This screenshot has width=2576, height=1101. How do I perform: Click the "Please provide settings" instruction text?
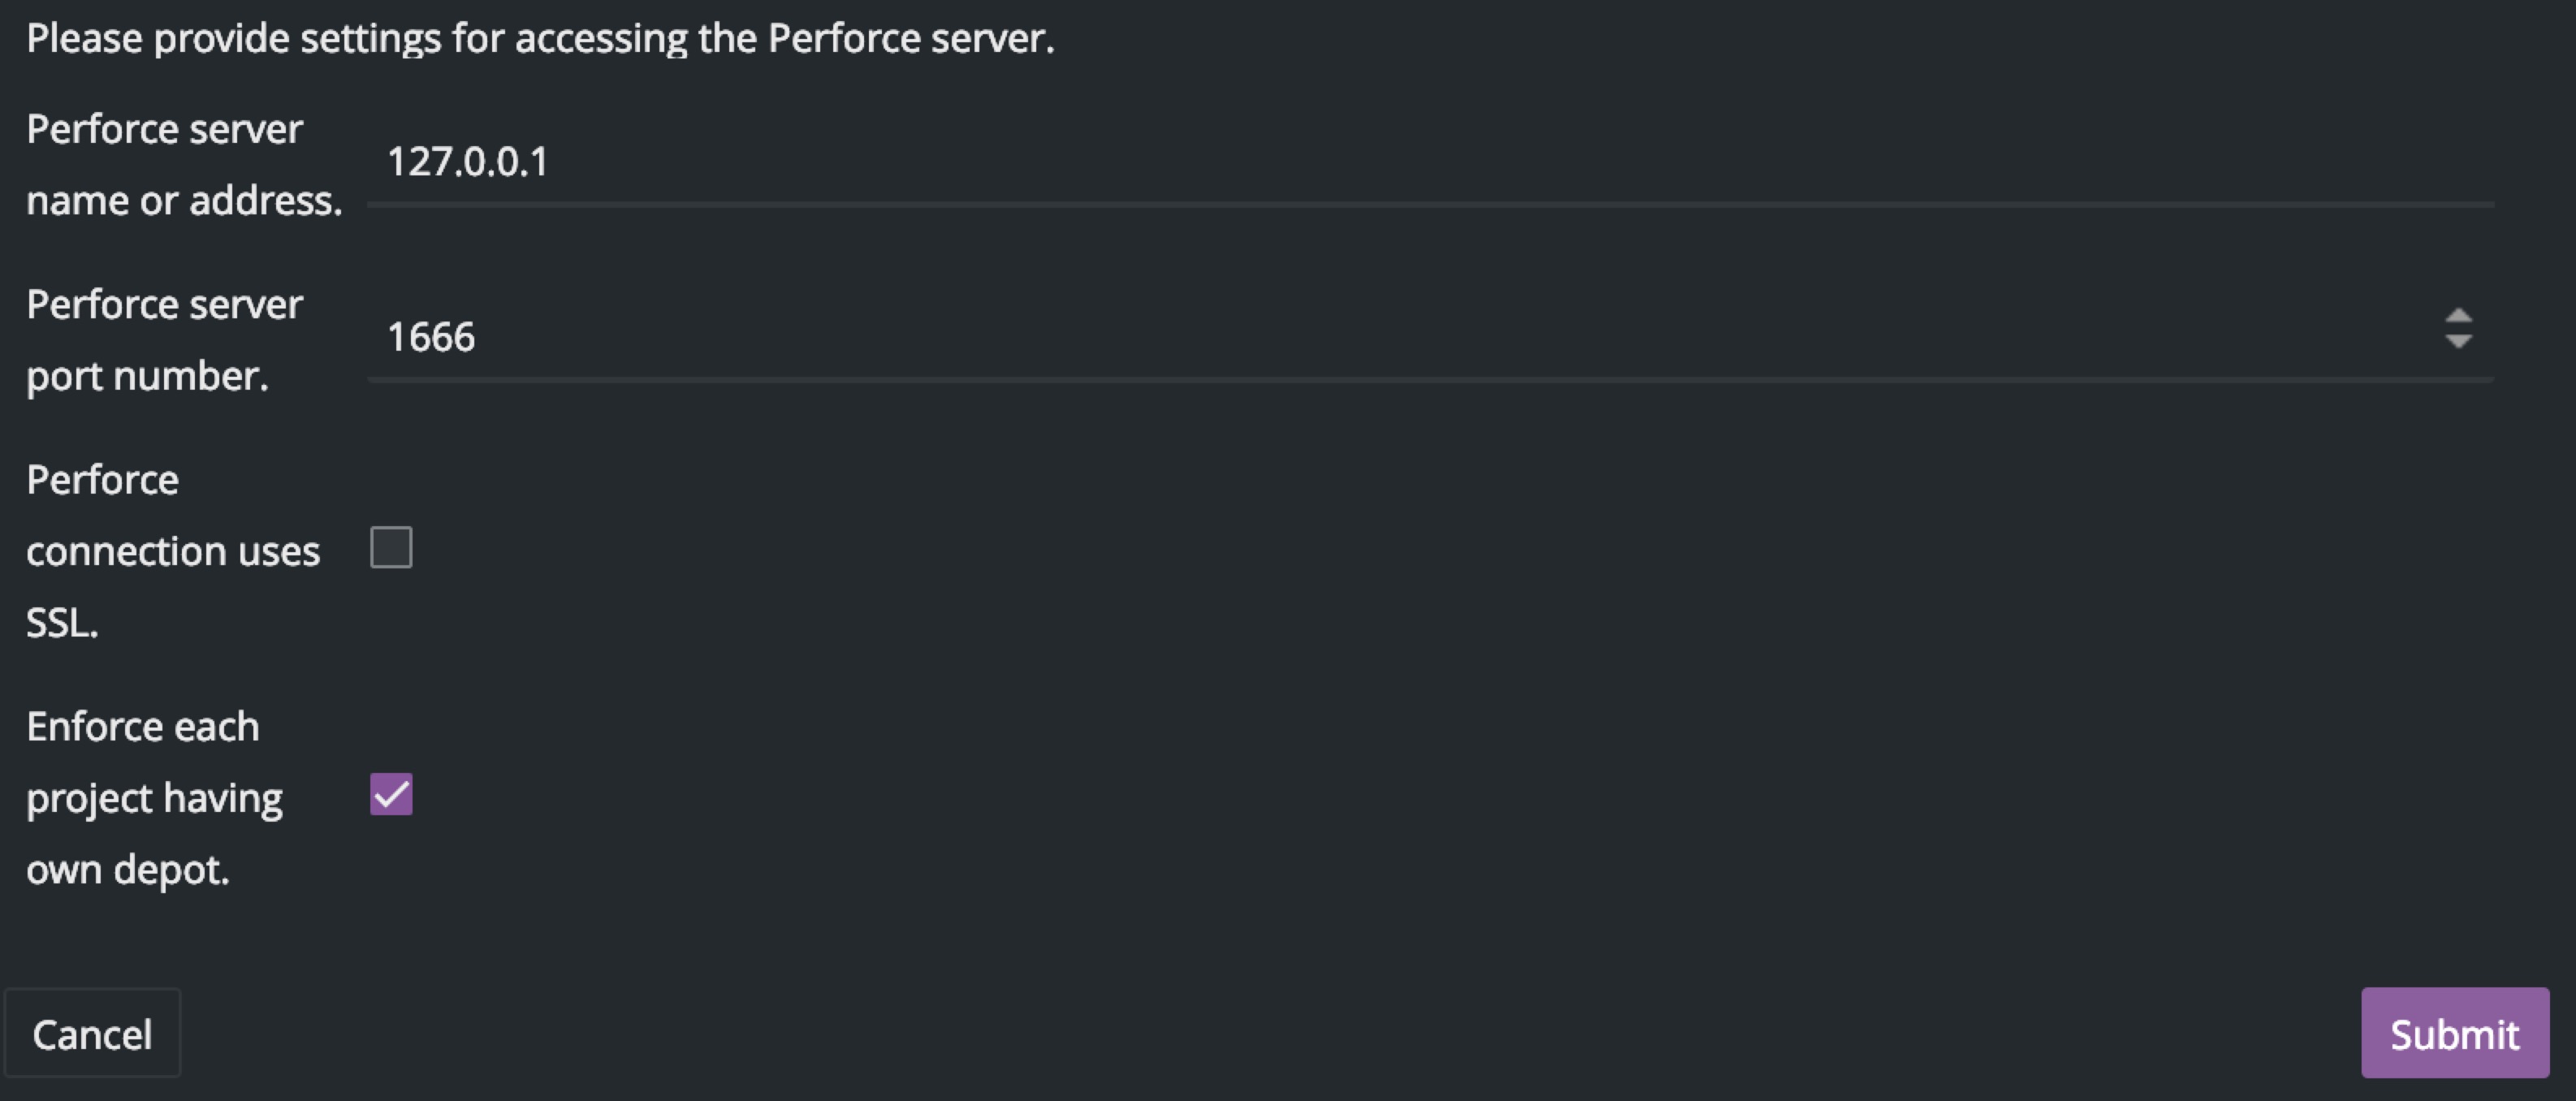540,38
